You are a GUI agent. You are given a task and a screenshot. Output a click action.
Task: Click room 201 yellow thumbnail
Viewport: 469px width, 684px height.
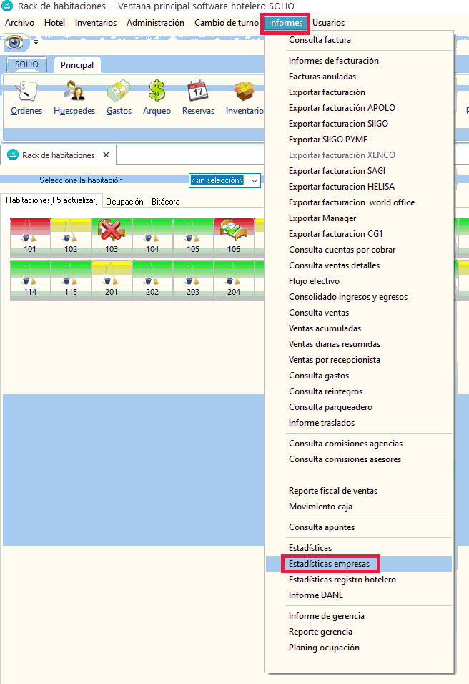coord(112,278)
